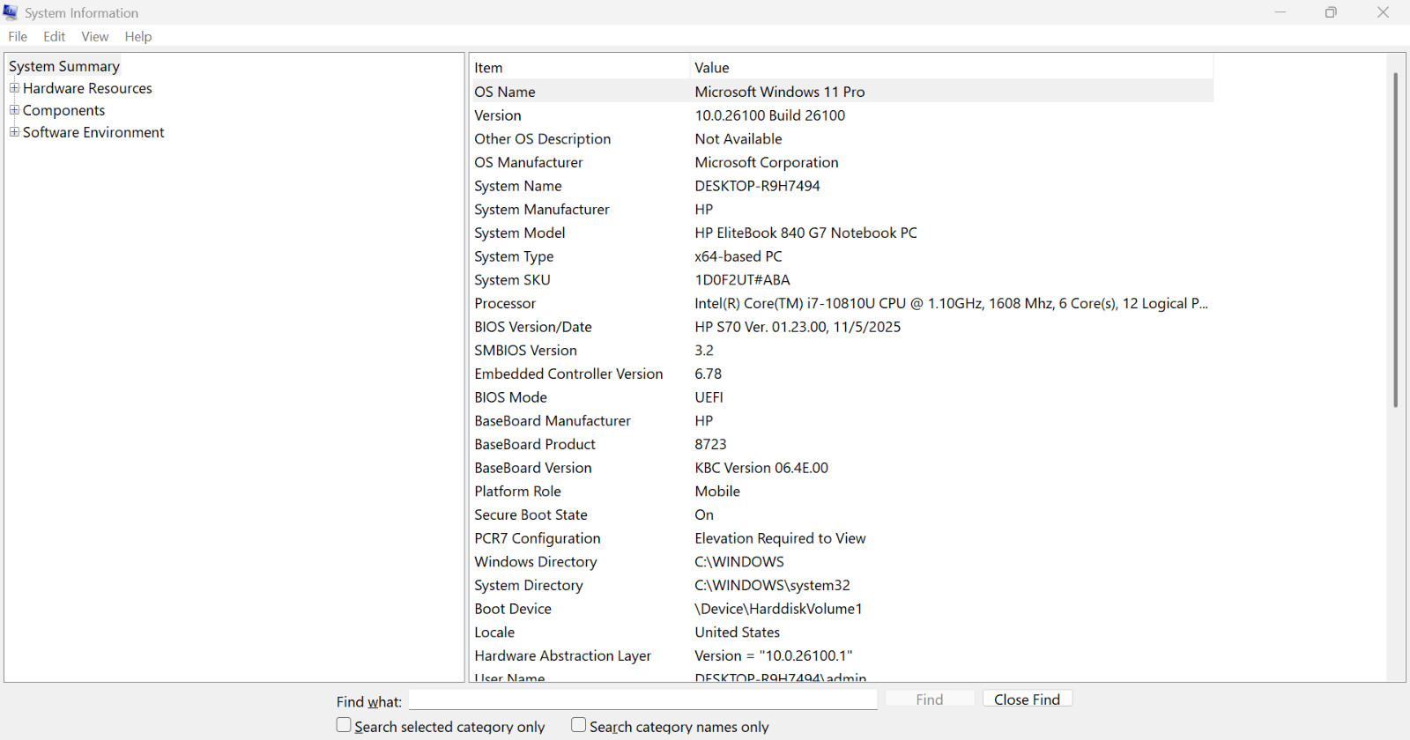1410x740 pixels.
Task: Click the System Directory item
Action: click(529, 586)
